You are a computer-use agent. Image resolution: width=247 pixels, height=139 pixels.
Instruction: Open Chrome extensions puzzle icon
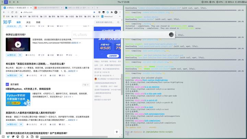[112, 12]
